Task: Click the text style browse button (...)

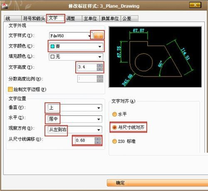Action: tap(98, 35)
